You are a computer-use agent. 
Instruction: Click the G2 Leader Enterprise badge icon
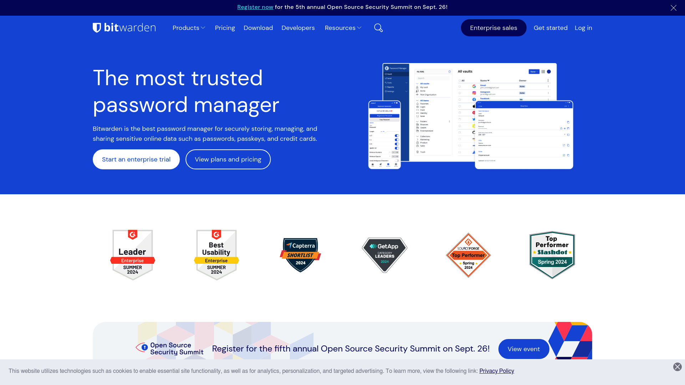[x=132, y=254]
